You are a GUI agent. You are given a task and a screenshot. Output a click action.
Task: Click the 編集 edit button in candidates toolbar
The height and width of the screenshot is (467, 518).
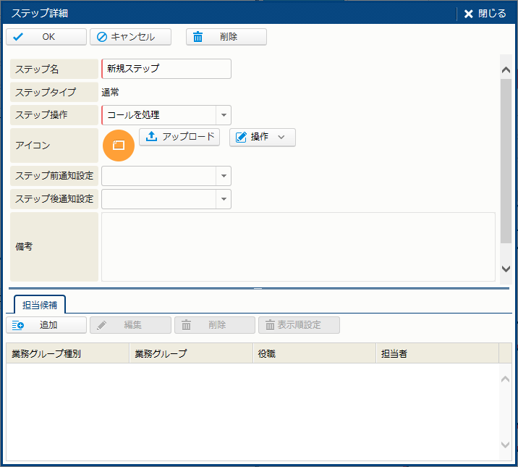pyautogui.click(x=130, y=325)
